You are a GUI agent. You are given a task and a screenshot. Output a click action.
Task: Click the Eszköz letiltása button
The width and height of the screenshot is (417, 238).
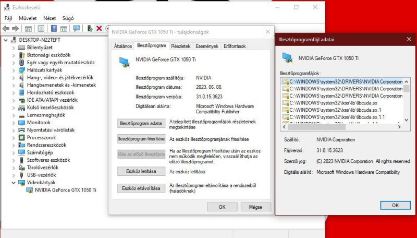tap(141, 171)
